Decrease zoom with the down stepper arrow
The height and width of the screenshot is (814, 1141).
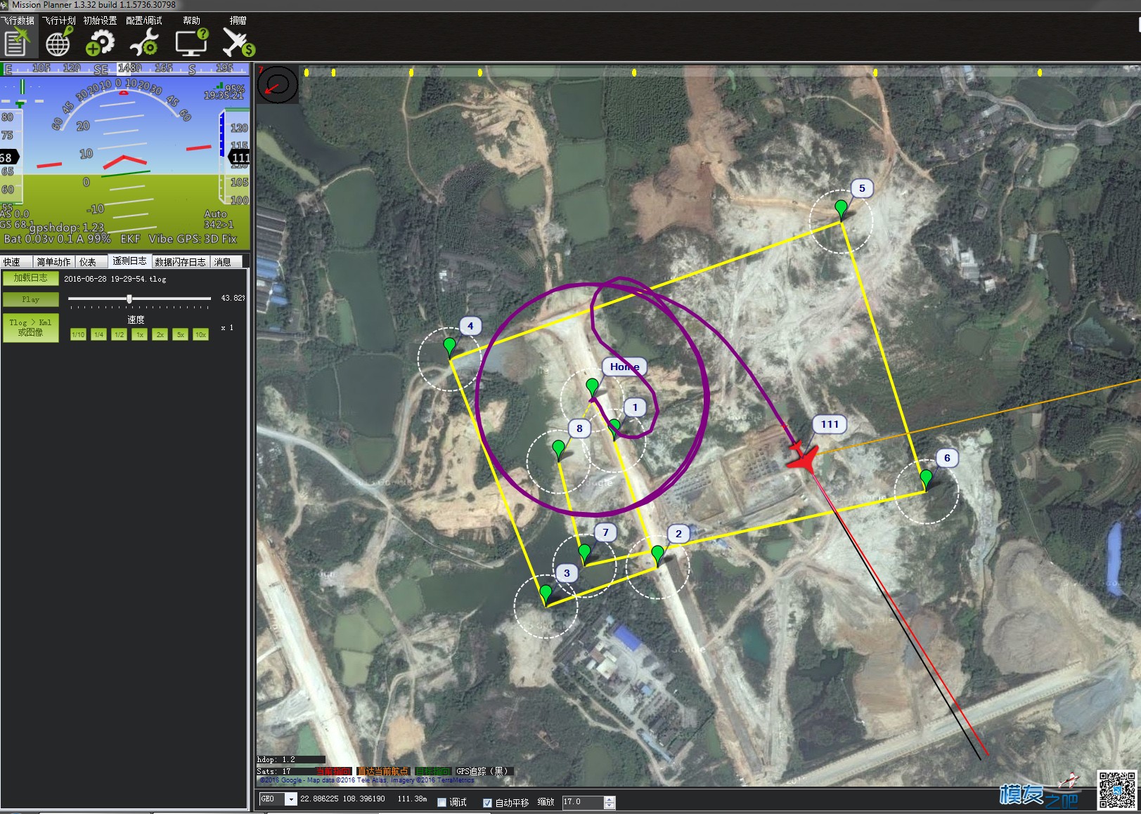point(610,806)
